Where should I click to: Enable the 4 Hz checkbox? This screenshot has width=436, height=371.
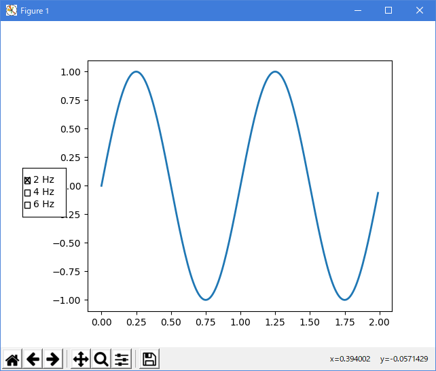click(27, 193)
